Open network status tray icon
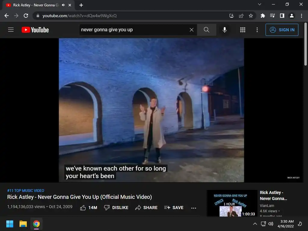This screenshot has height=231, width=308. click(x=263, y=224)
